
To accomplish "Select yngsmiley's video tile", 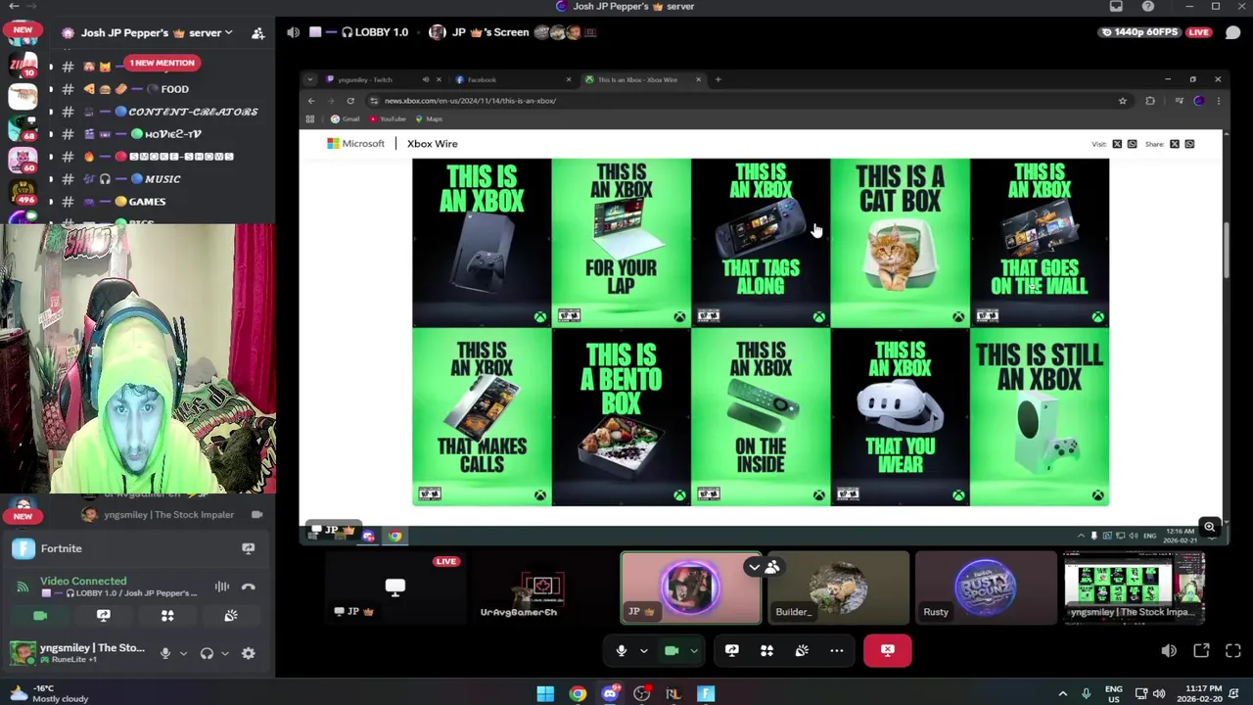I will coord(1135,588).
